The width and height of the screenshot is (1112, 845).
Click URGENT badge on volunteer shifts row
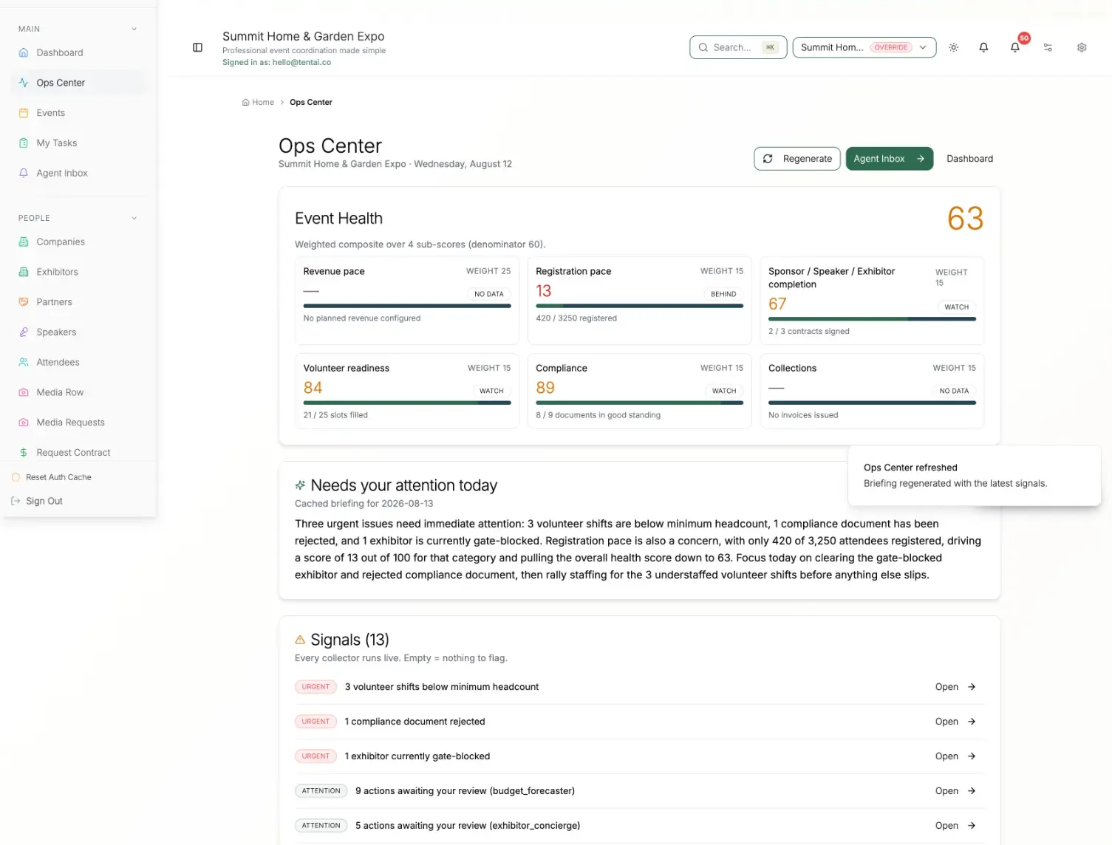315,687
